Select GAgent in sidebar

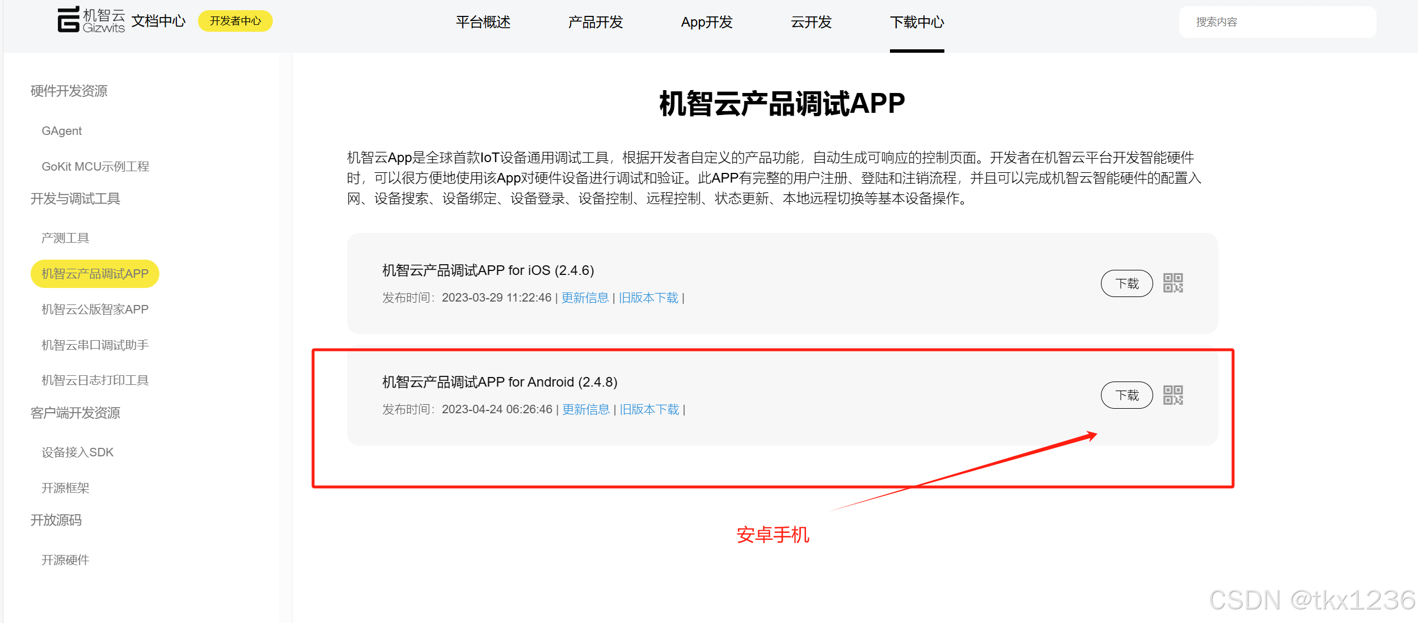[x=62, y=131]
